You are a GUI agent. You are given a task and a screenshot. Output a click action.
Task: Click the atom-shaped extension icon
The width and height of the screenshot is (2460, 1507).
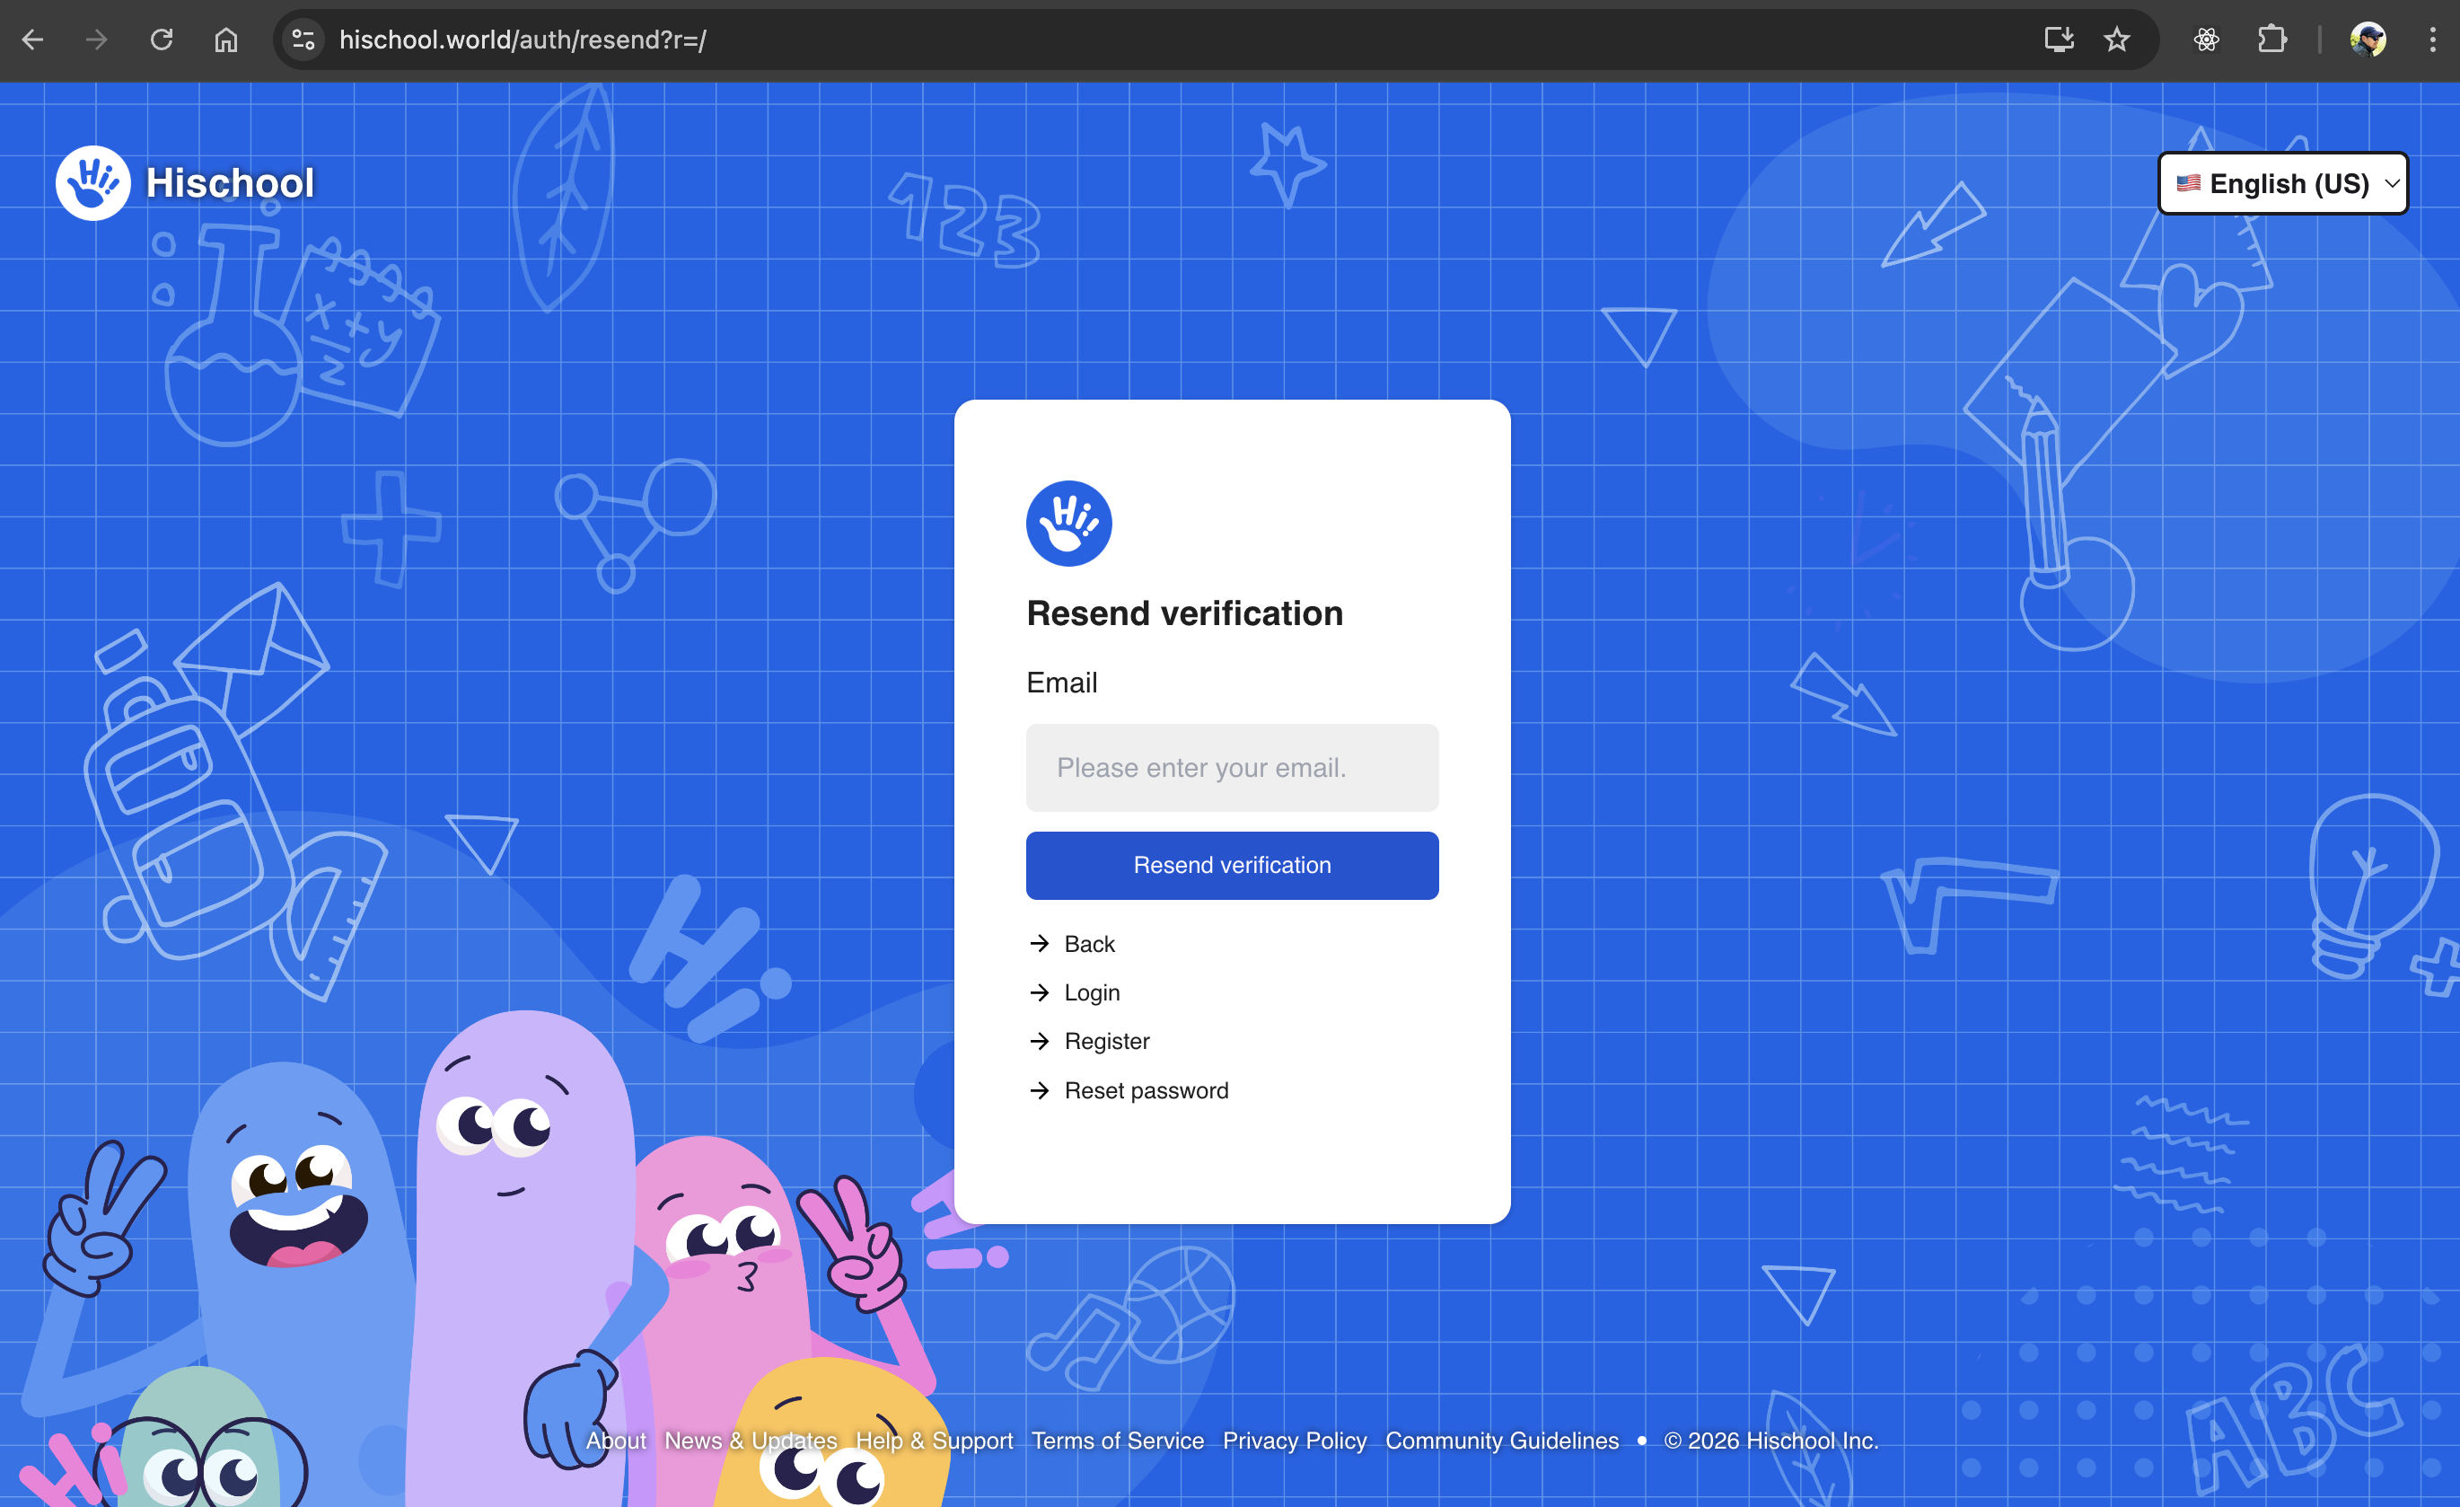pyautogui.click(x=2207, y=40)
